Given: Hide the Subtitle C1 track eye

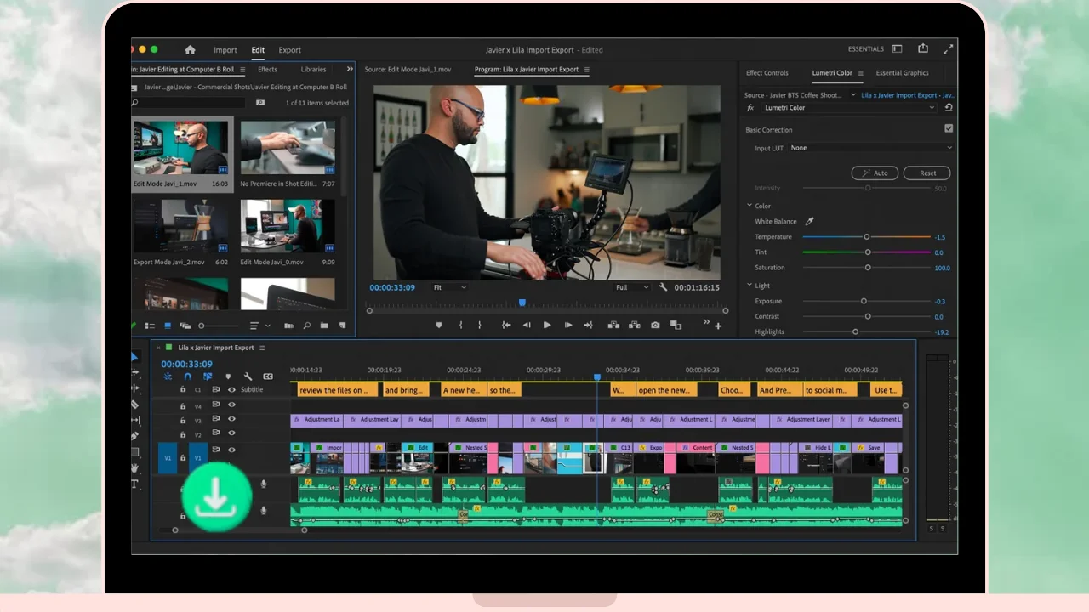Looking at the screenshot, I should pos(231,389).
